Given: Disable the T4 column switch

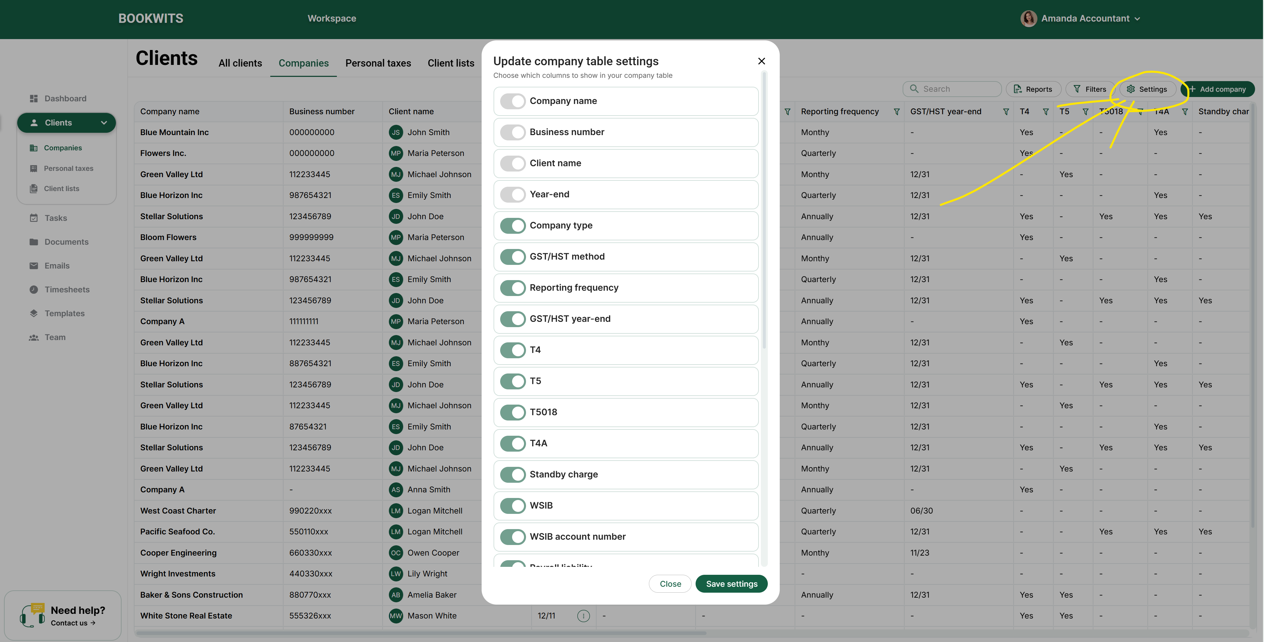Looking at the screenshot, I should 513,350.
